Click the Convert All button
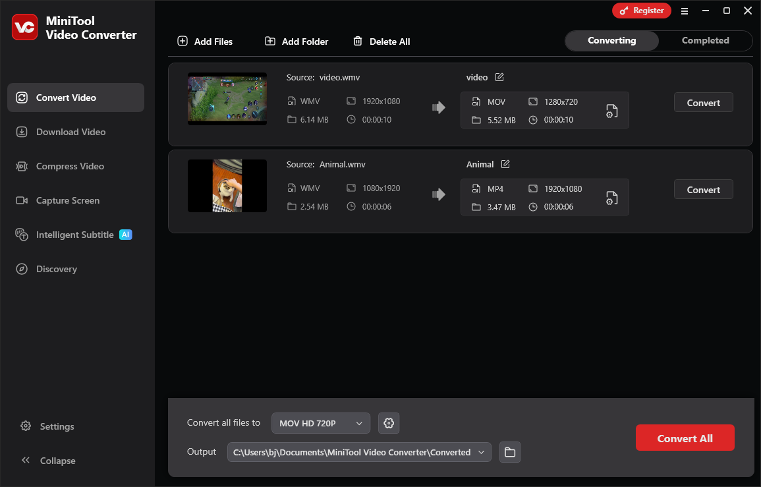The width and height of the screenshot is (761, 487). [685, 438]
